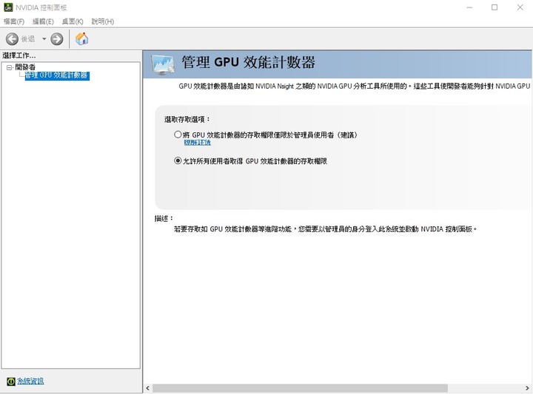This screenshot has height=394, width=533.
Task: Click the 描述 label text
Action: point(164,219)
